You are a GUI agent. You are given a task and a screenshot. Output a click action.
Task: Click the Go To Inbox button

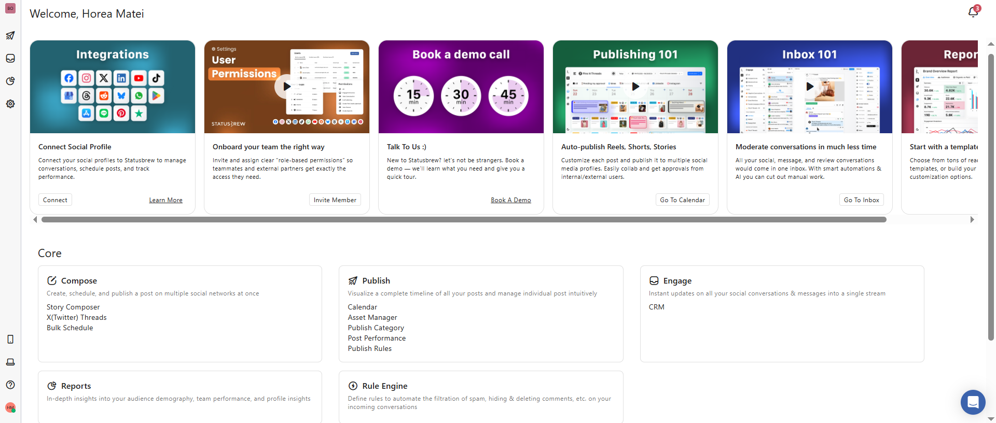pyautogui.click(x=861, y=200)
